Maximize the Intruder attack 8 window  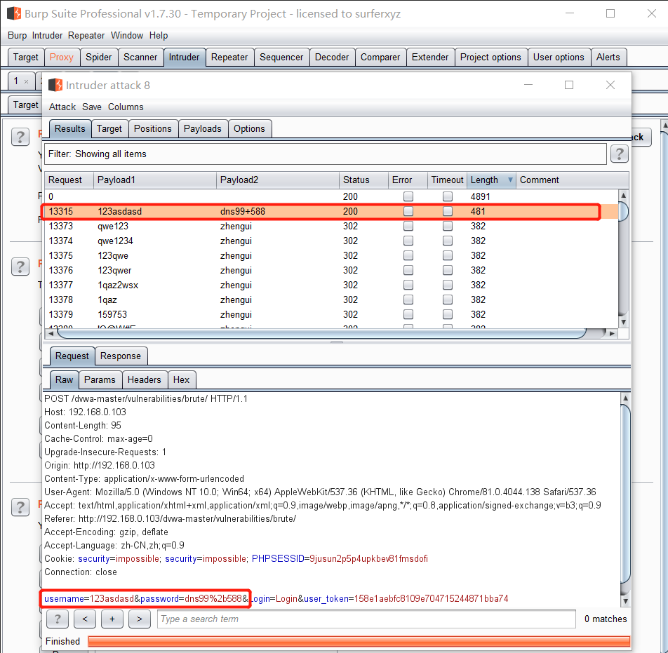[569, 85]
